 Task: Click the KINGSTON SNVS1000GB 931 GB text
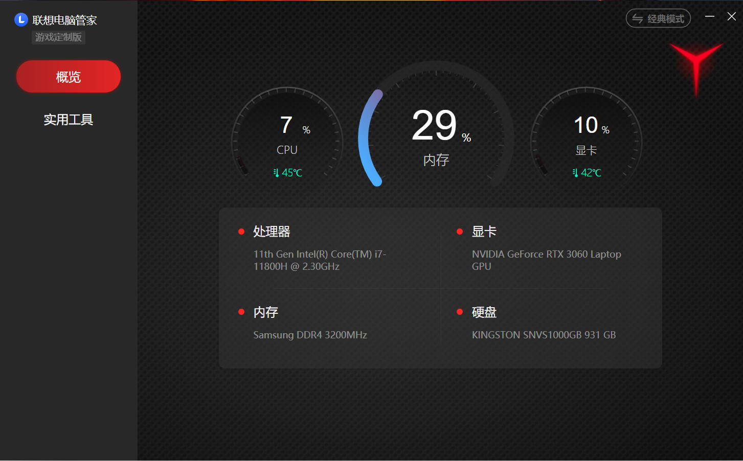544,335
